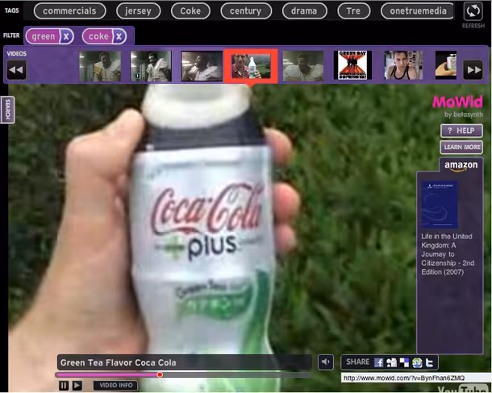
Task: Remove the green filter
Action: coord(66,36)
